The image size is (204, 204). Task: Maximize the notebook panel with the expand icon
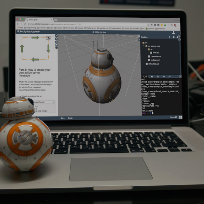(56, 35)
